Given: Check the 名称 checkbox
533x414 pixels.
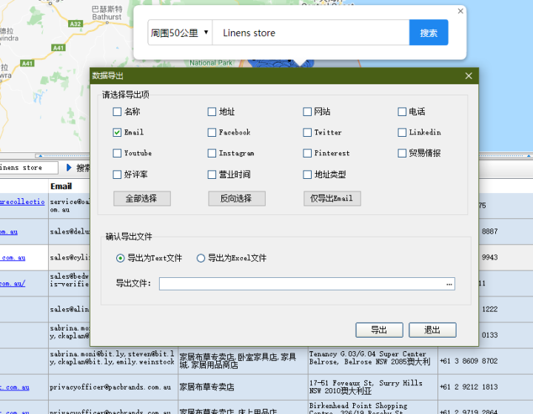Looking at the screenshot, I should [x=117, y=112].
